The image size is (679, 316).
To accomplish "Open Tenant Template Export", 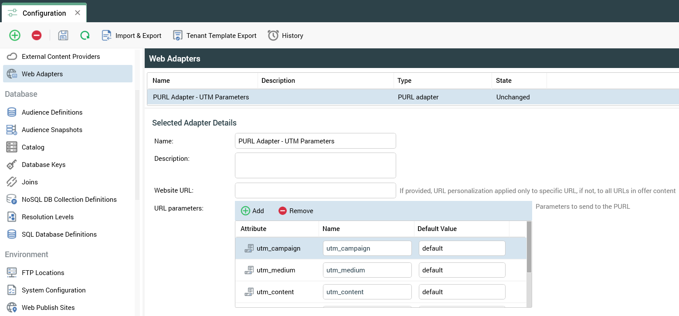I will click(215, 36).
